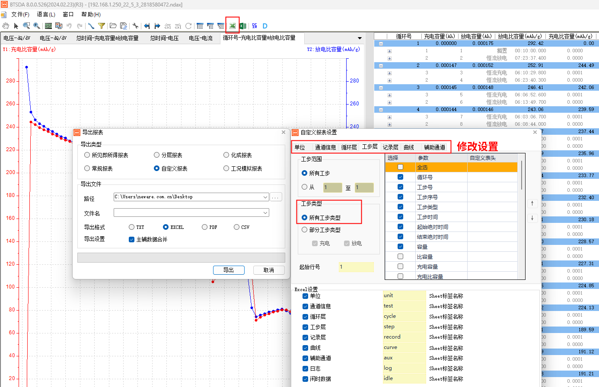Image resolution: width=599 pixels, height=387 pixels.
Task: Open the 辅助通道 tab in custom report settings
Action: click(x=434, y=147)
